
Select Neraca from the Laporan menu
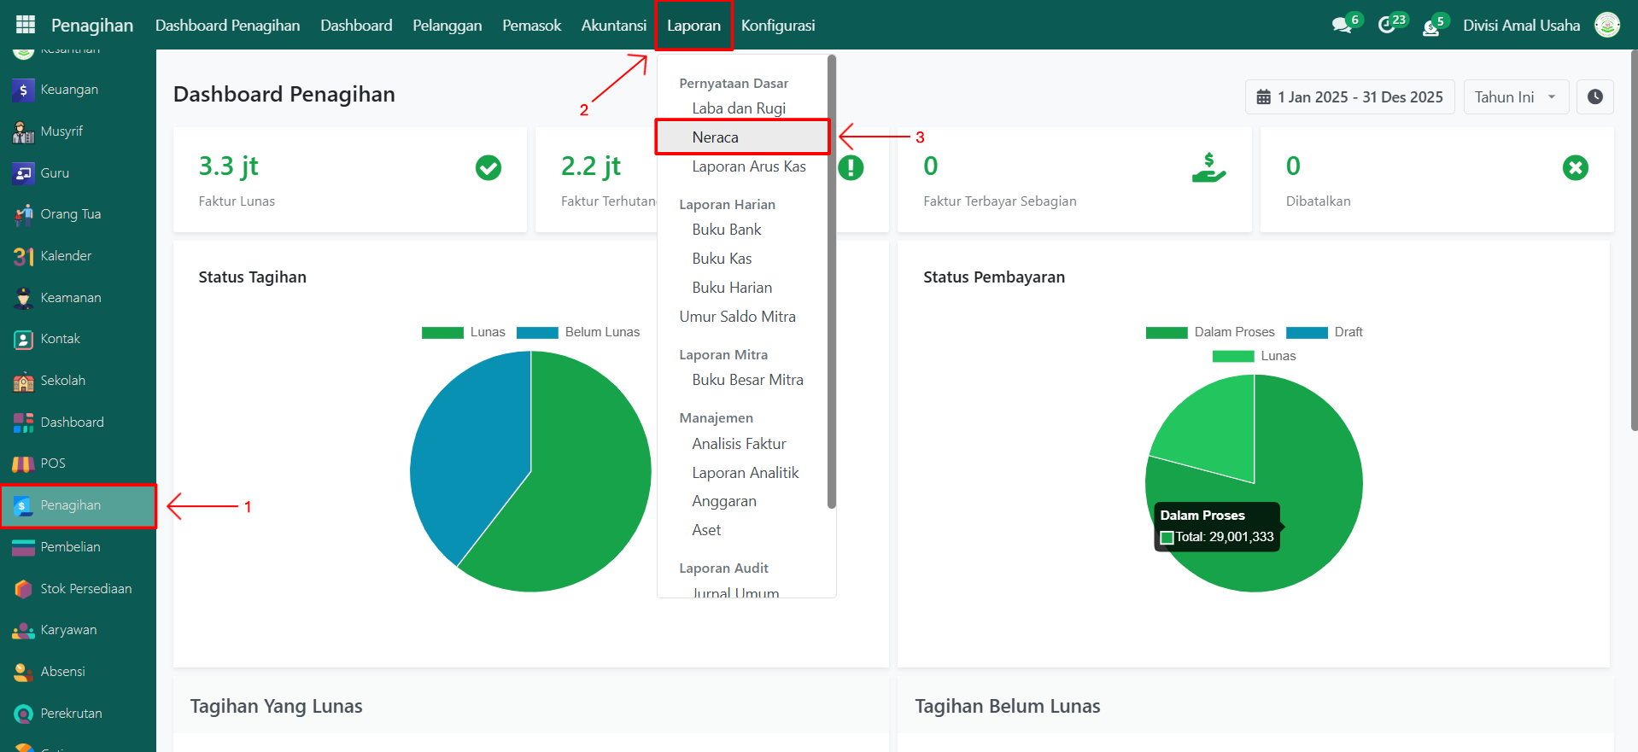coord(716,137)
